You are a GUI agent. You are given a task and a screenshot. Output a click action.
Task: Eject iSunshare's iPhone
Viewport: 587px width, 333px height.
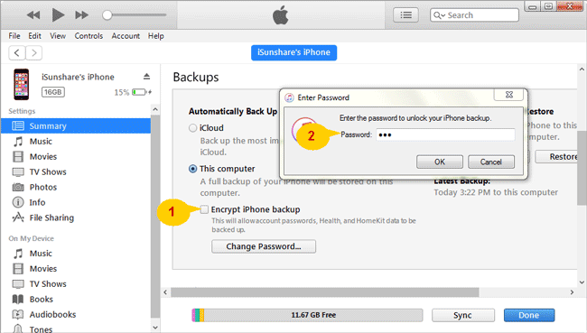pos(146,77)
